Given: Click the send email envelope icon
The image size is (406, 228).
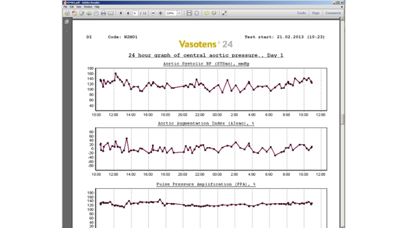Looking at the screenshot, I should click(111, 13).
